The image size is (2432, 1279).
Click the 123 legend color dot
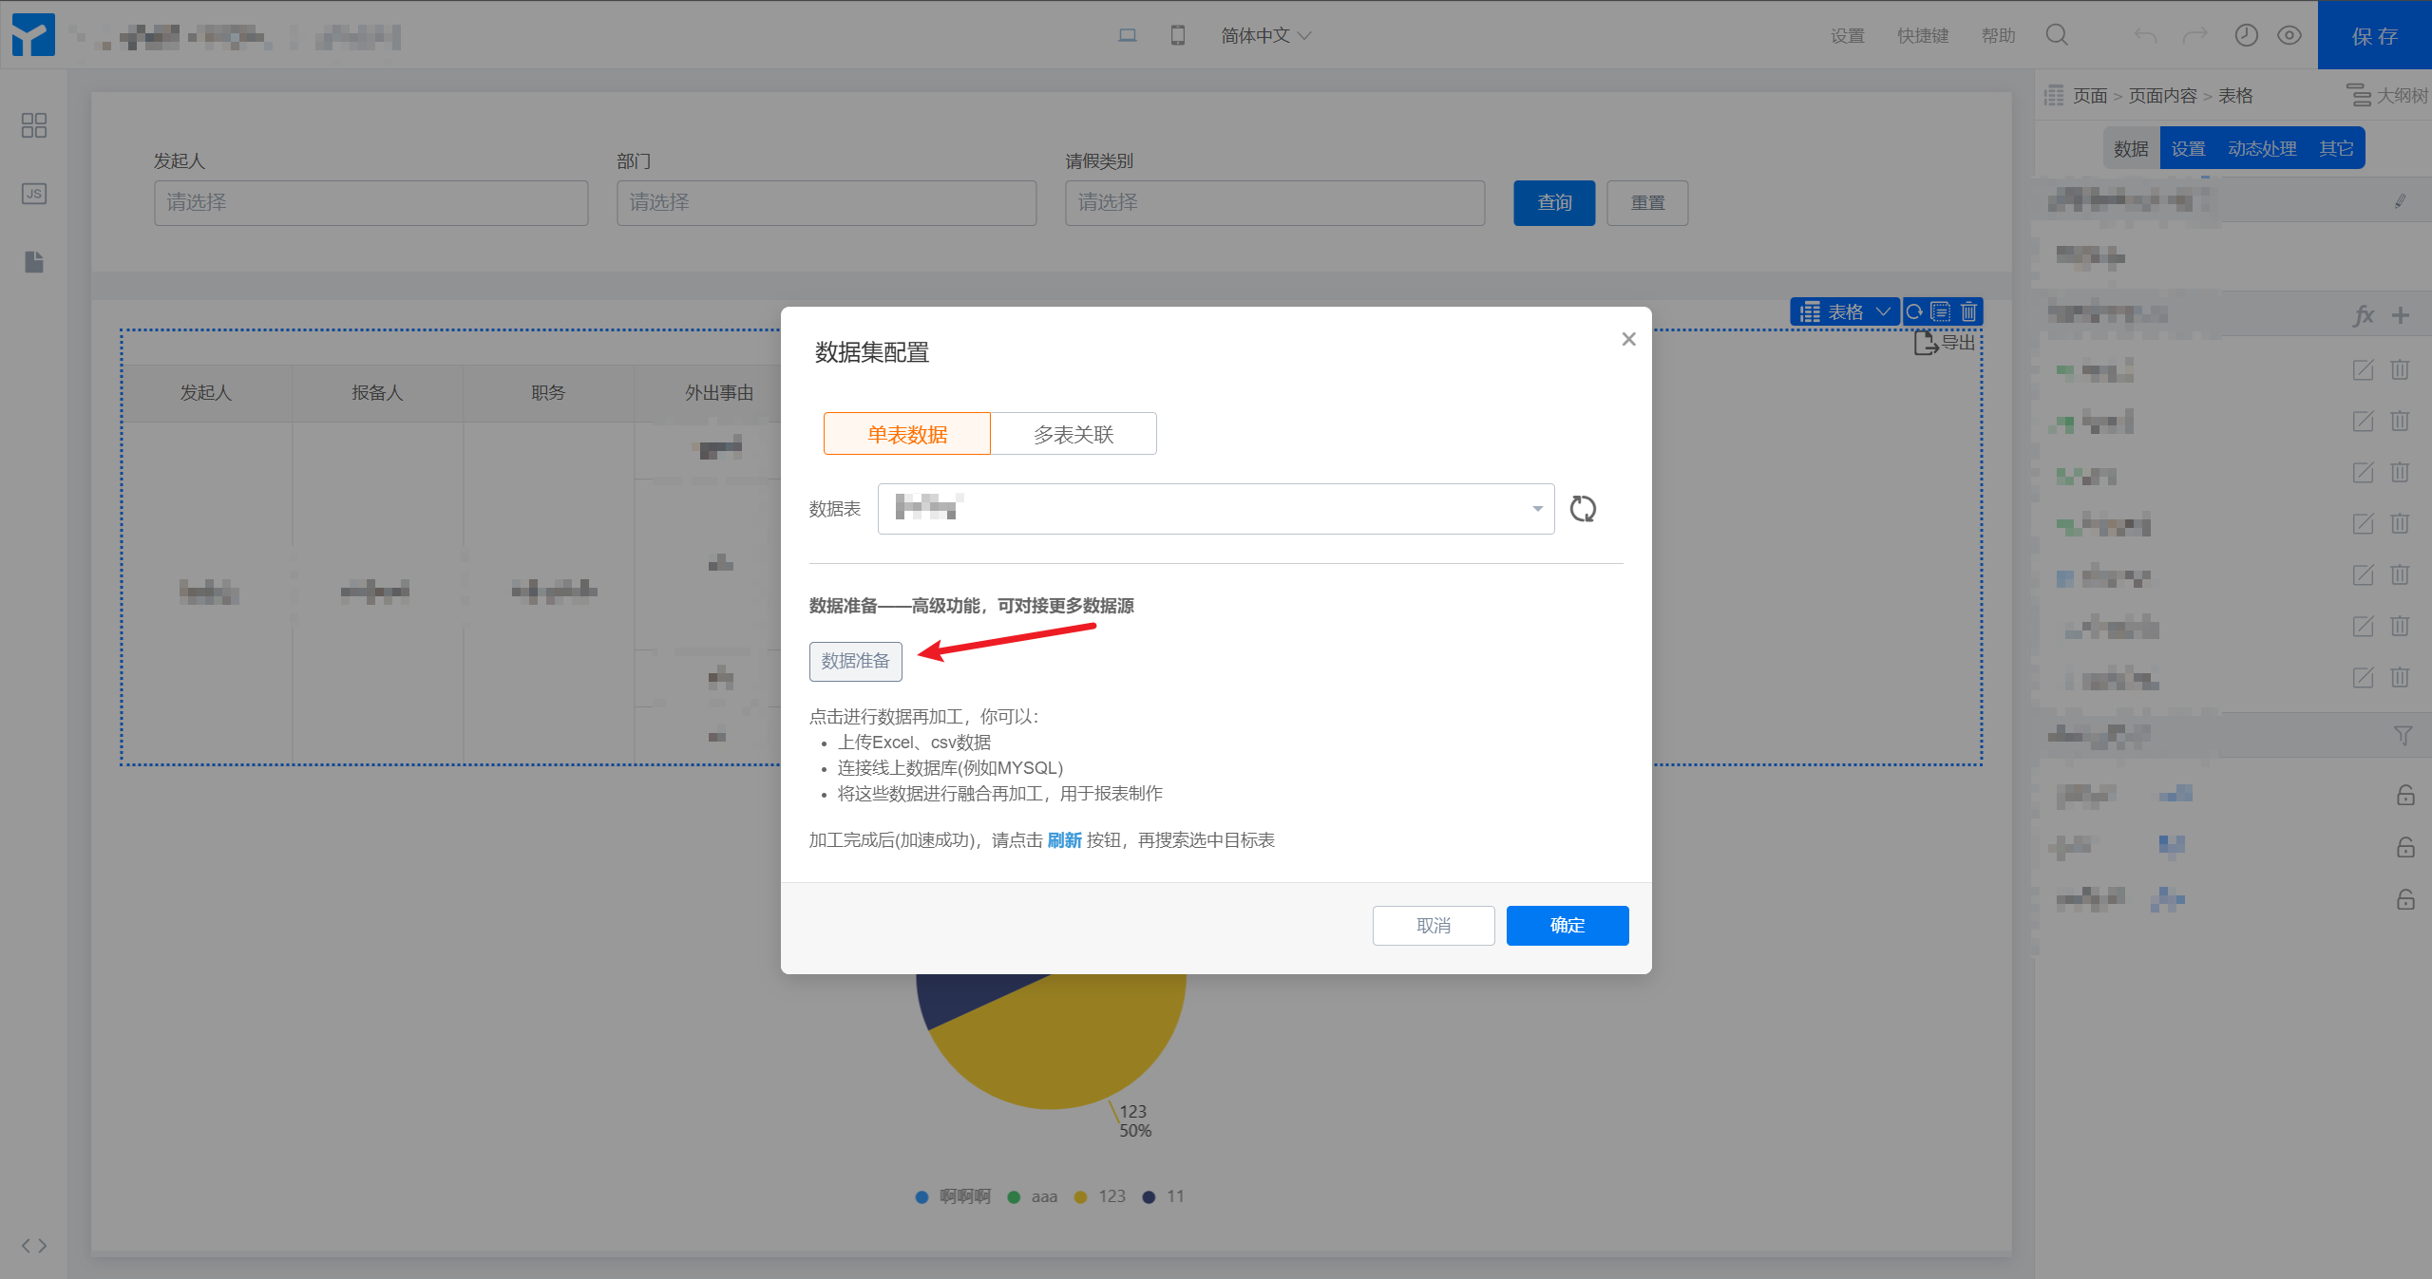(1080, 1196)
